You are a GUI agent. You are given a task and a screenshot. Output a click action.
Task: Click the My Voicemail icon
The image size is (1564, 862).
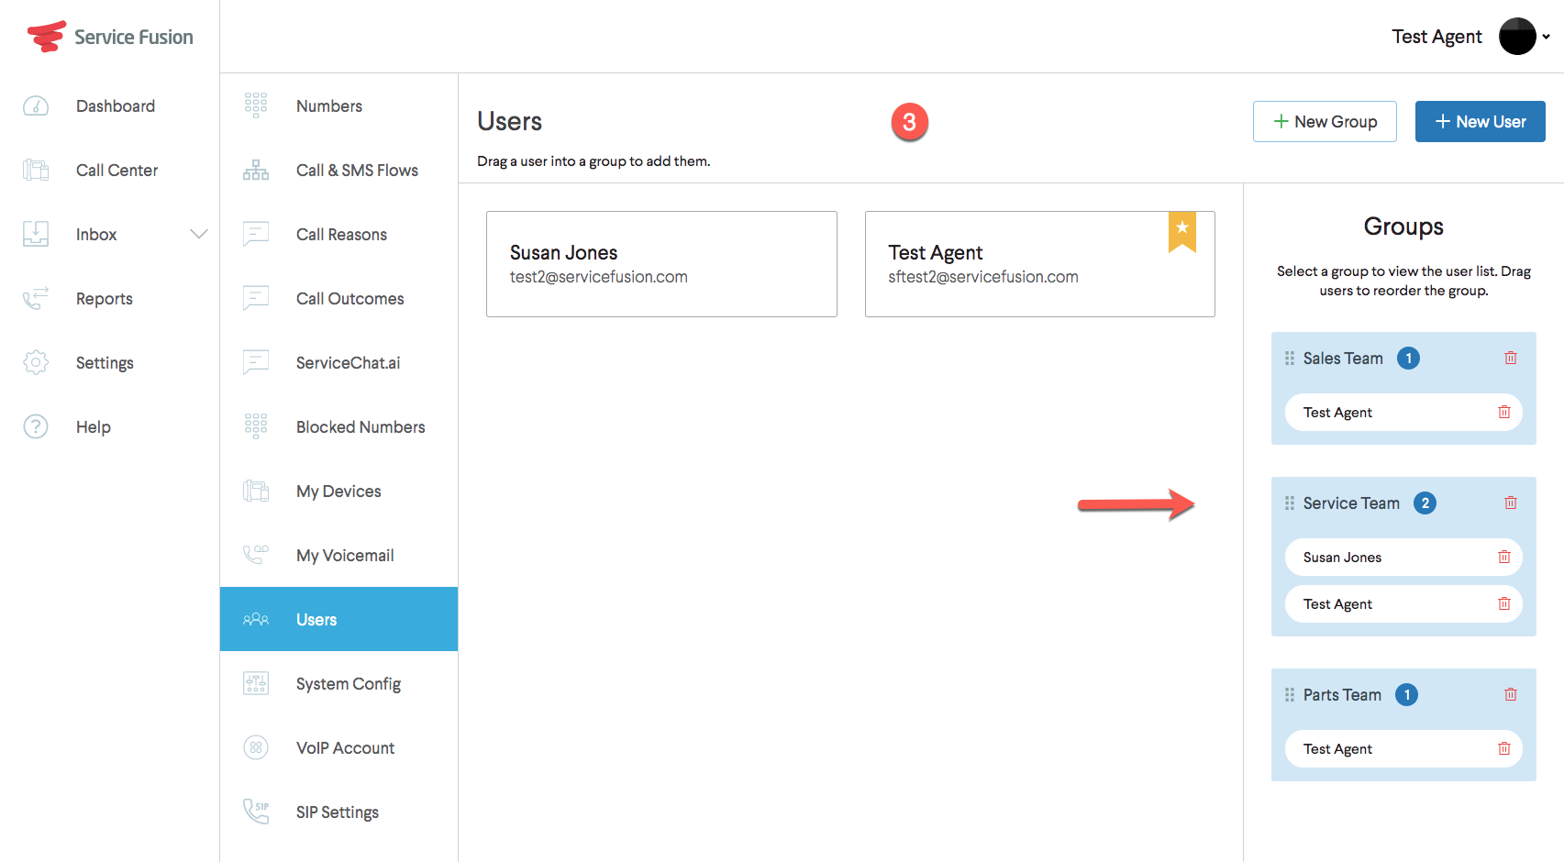point(256,555)
